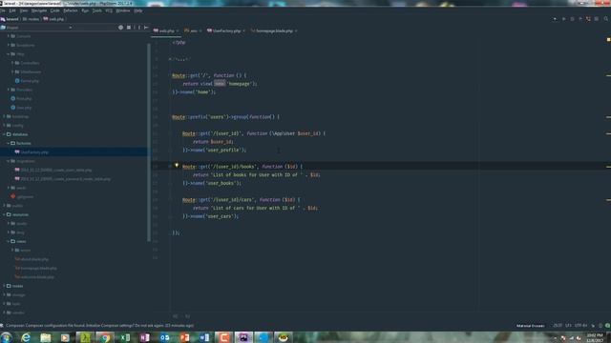The image size is (611, 343).
Task: Select User.php in the project tree
Action: point(24,108)
